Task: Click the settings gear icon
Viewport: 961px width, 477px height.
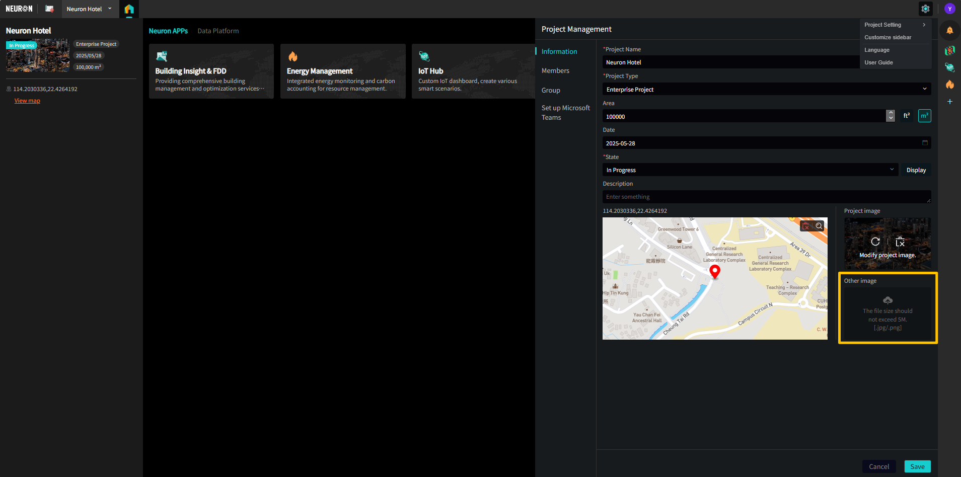Action: click(925, 9)
